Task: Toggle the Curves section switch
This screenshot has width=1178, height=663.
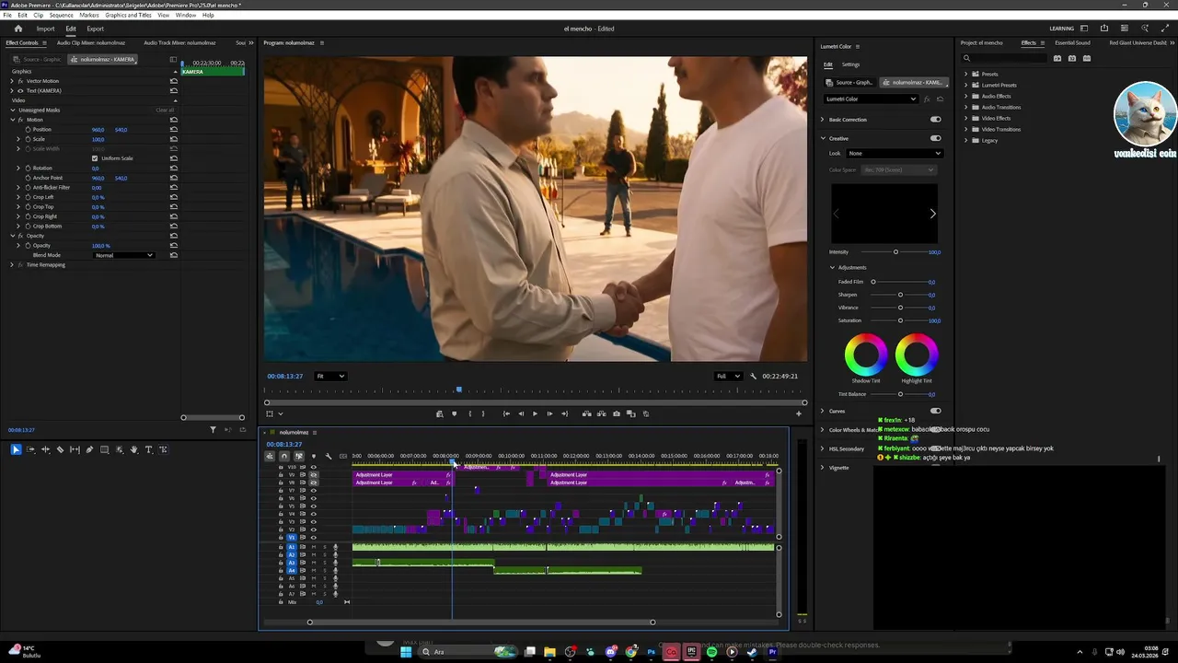Action: pyautogui.click(x=935, y=411)
